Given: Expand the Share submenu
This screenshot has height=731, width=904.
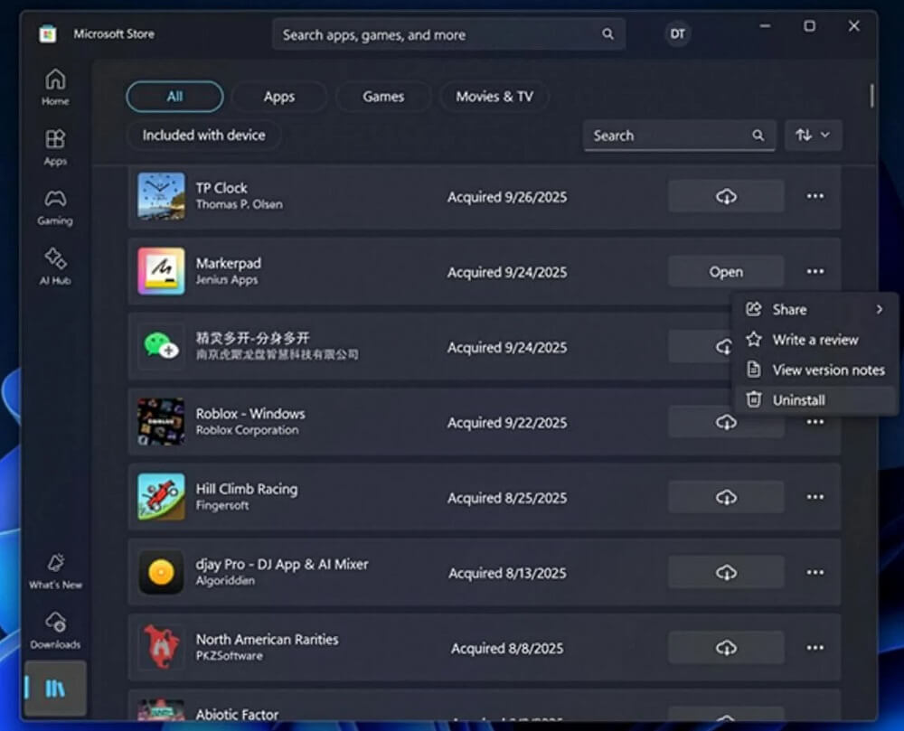Looking at the screenshot, I should [790, 309].
